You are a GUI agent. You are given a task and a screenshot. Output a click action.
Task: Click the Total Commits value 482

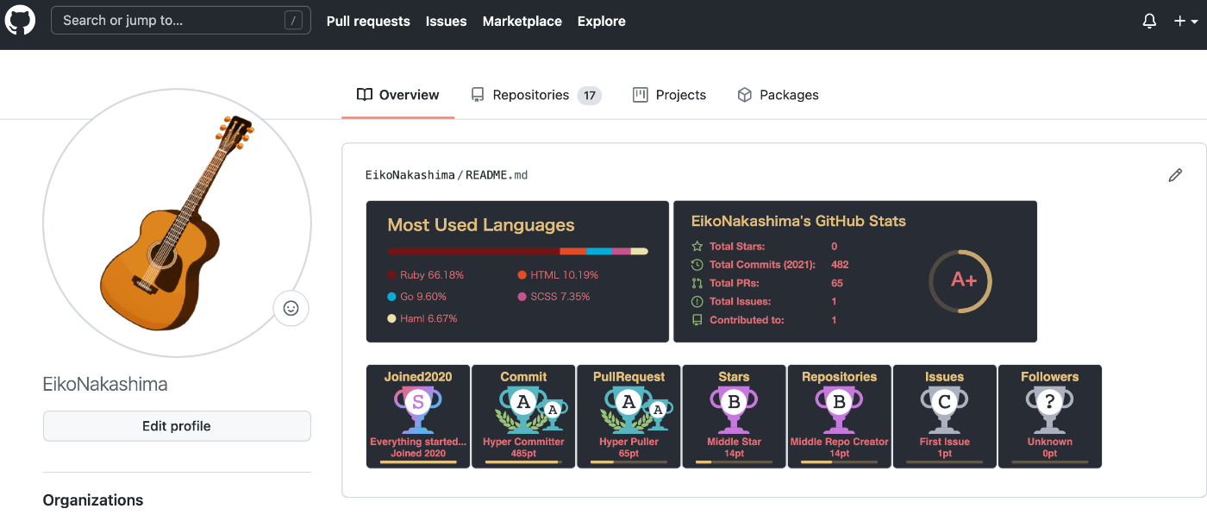point(840,265)
